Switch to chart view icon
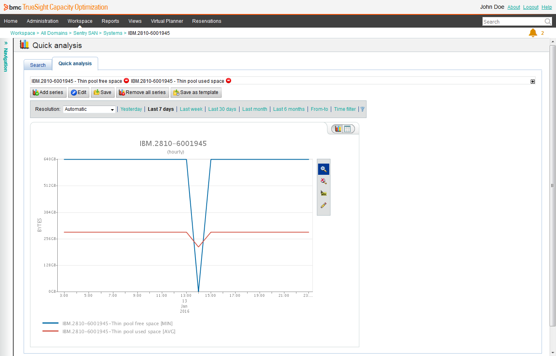Viewport: 556px width, 356px height. (338, 129)
